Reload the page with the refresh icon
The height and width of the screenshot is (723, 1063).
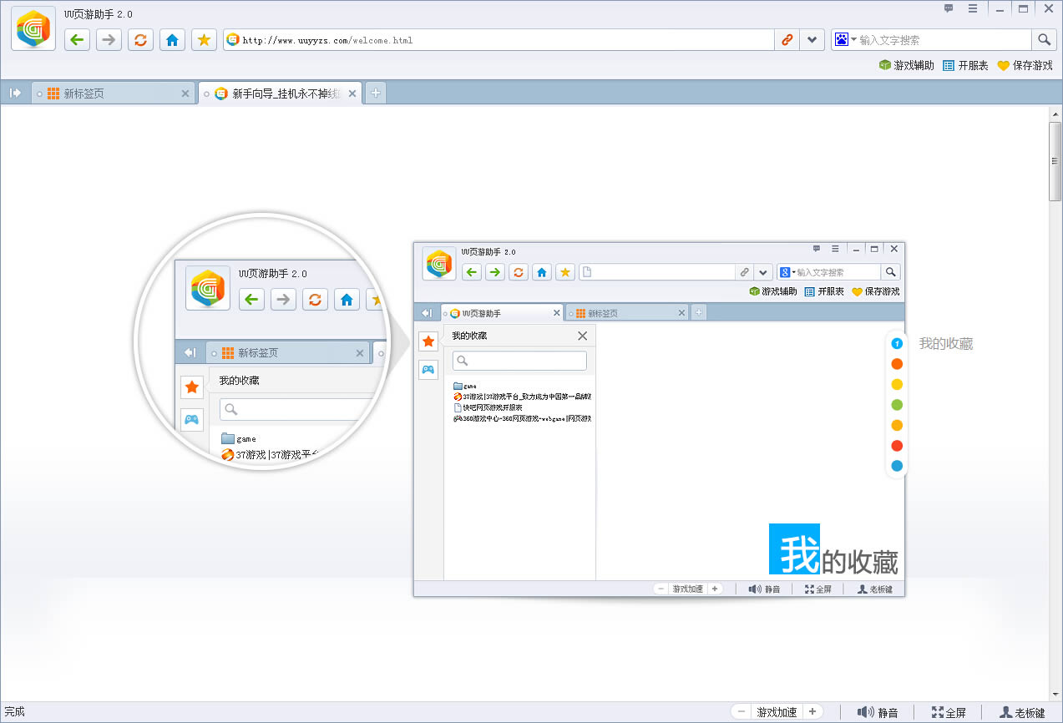(140, 40)
